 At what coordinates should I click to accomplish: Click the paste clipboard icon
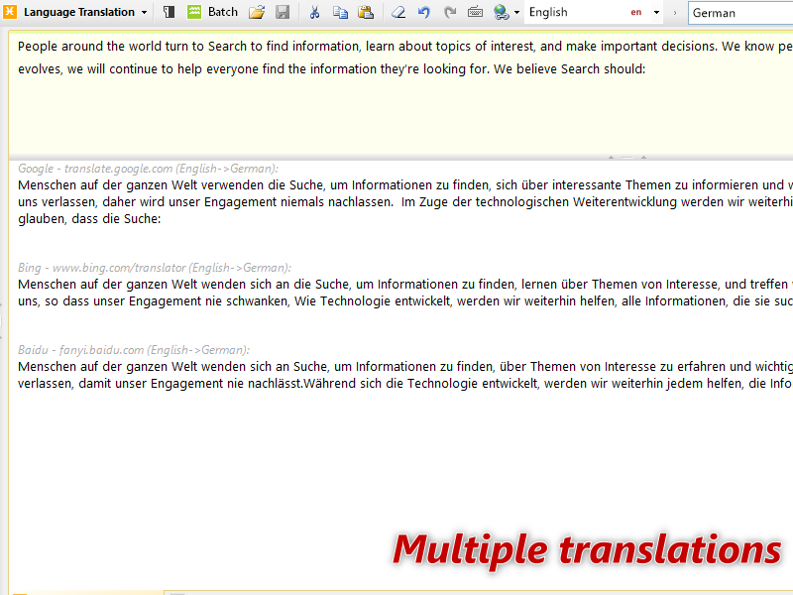pyautogui.click(x=366, y=12)
